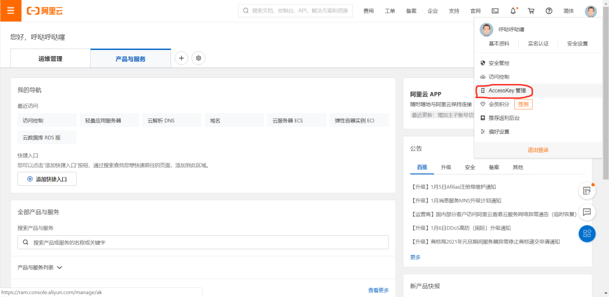Viewport: 609px width, 297px height.
Task: Click 退出登录 to sign out
Action: tap(538, 150)
